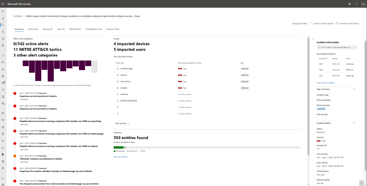367x186 pixels.
Task: Go to Home via the house sidebar icon
Action: pyautogui.click(x=3, y=18)
